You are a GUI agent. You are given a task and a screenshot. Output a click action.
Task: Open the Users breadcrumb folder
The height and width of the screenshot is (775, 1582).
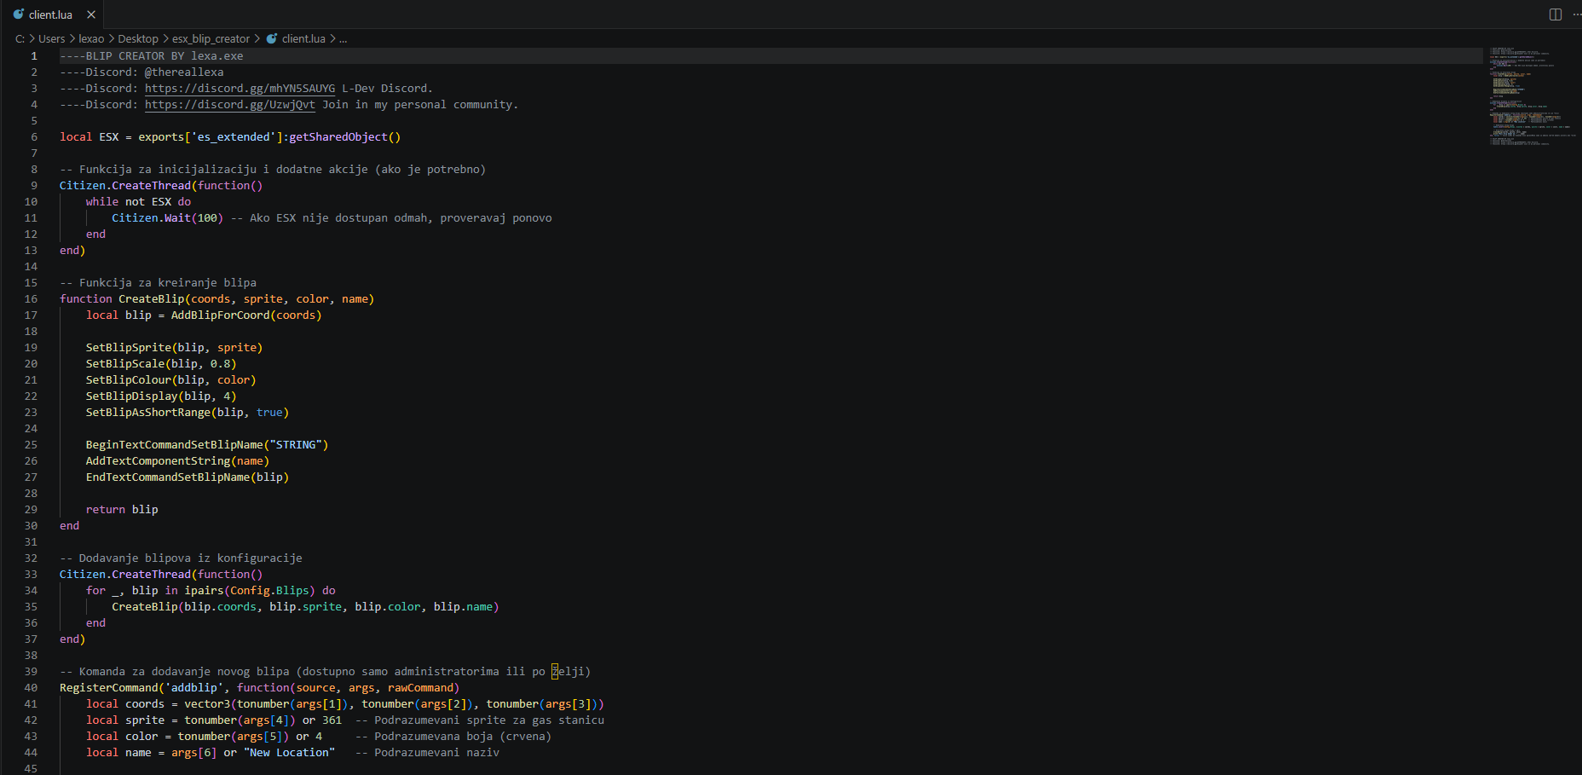(x=51, y=38)
